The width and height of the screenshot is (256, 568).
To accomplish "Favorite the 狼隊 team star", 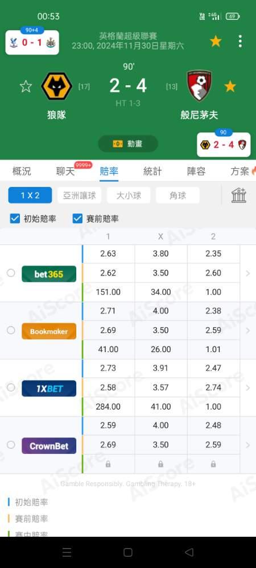I will [26, 86].
